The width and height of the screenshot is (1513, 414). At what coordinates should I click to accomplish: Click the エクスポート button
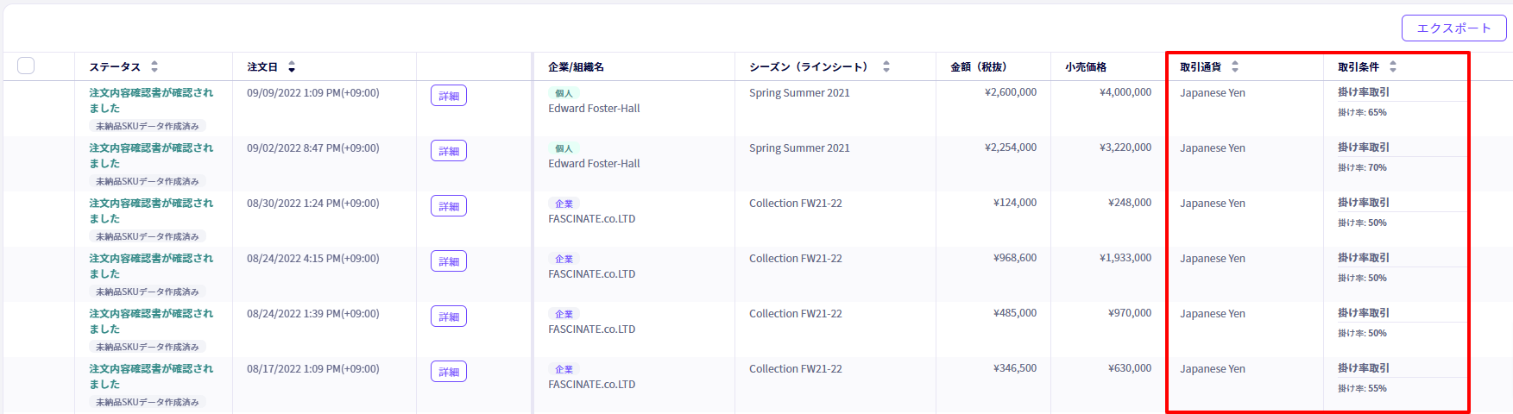pos(1453,28)
